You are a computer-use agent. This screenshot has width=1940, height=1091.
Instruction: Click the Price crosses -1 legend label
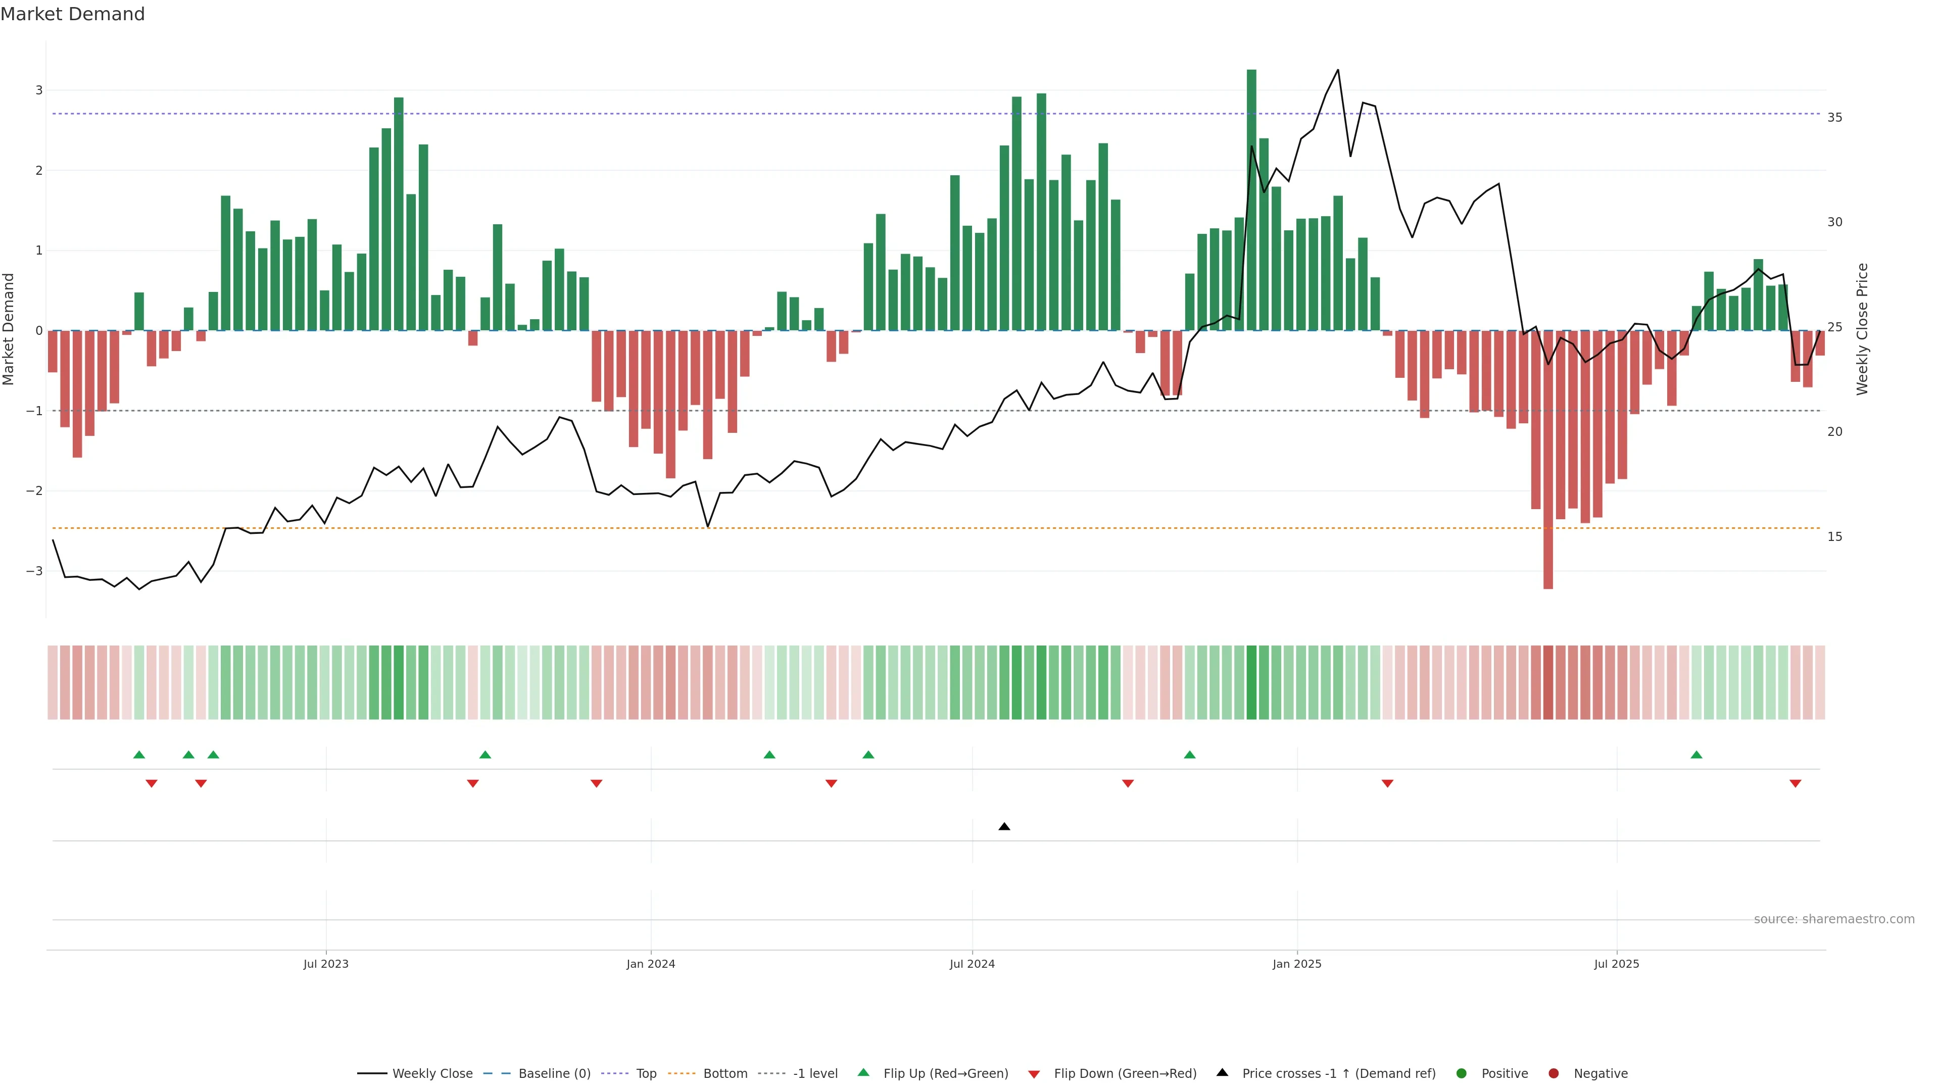click(x=1338, y=1074)
